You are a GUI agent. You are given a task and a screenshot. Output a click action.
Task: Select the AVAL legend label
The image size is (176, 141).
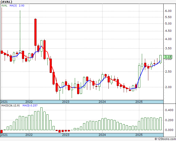coord(4,6)
